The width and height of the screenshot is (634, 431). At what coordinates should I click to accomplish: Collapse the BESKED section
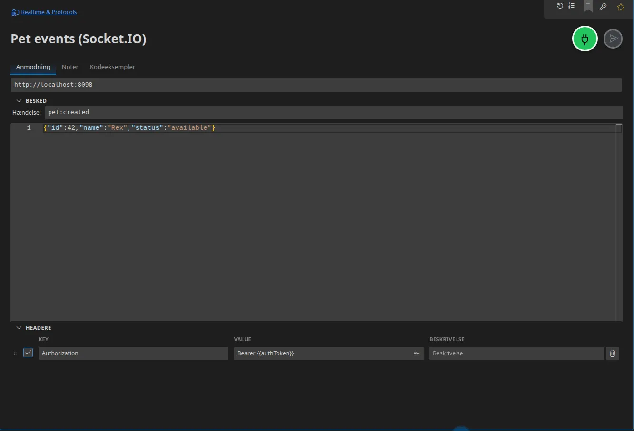pos(19,101)
